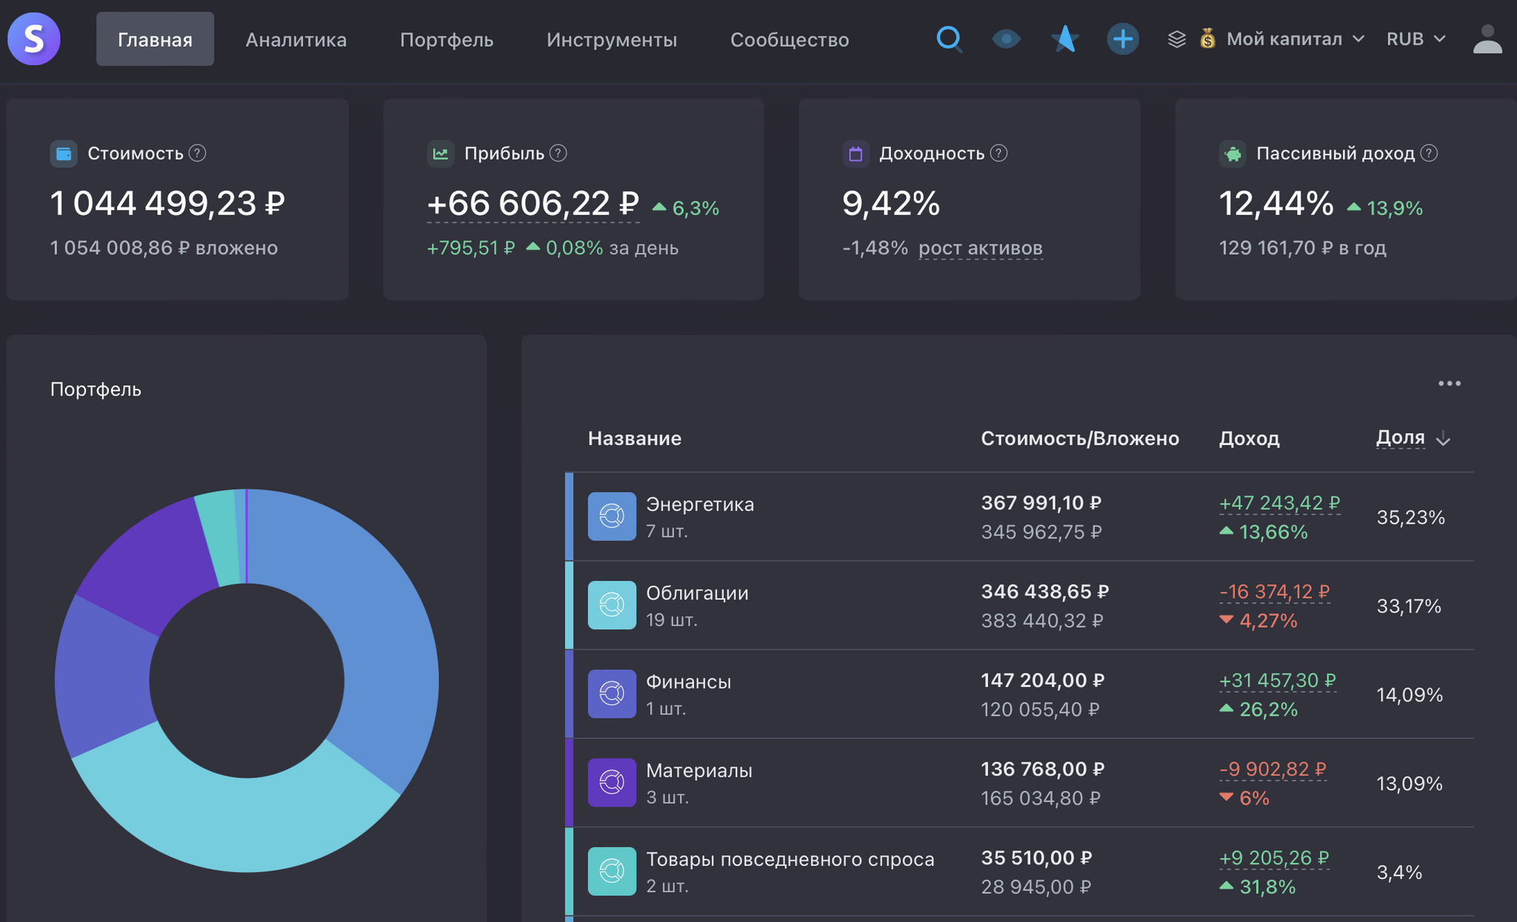The image size is (1517, 922).
Task: Open search with the magnifier icon
Action: [949, 39]
